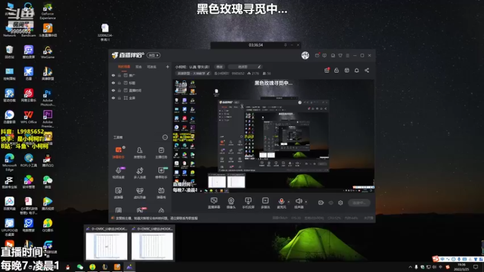Click the 修改 button next to stream title
The width and height of the screenshot is (484, 272).
click(220, 66)
